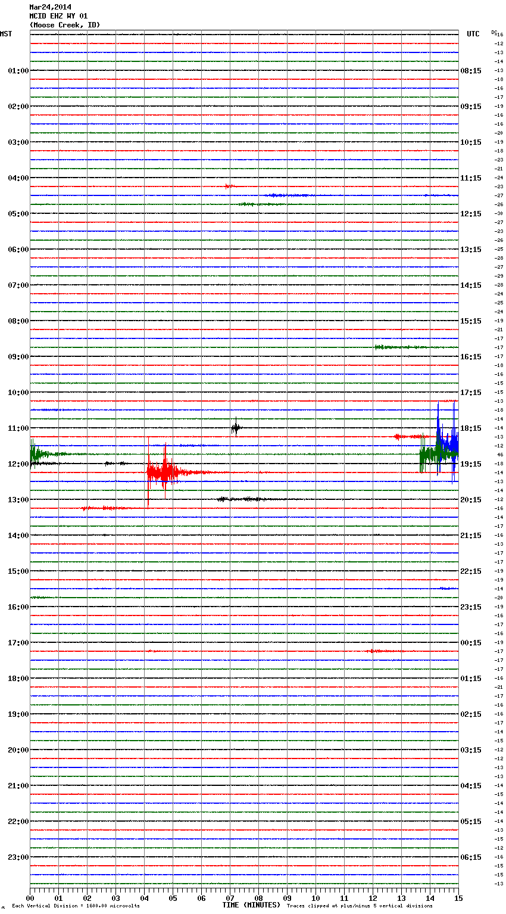Image resolution: width=506 pixels, height=914 pixels.
Task: Click the MCID EHZ WY 01 station code
Action: pyautogui.click(x=58, y=16)
